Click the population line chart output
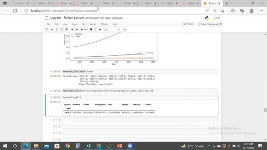Image resolution: width=267 pixels, height=150 pixels. pyautogui.click(x=110, y=48)
